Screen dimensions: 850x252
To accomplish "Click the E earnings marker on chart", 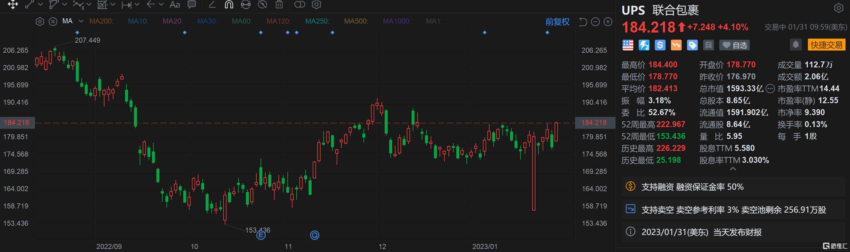I will click(x=261, y=235).
